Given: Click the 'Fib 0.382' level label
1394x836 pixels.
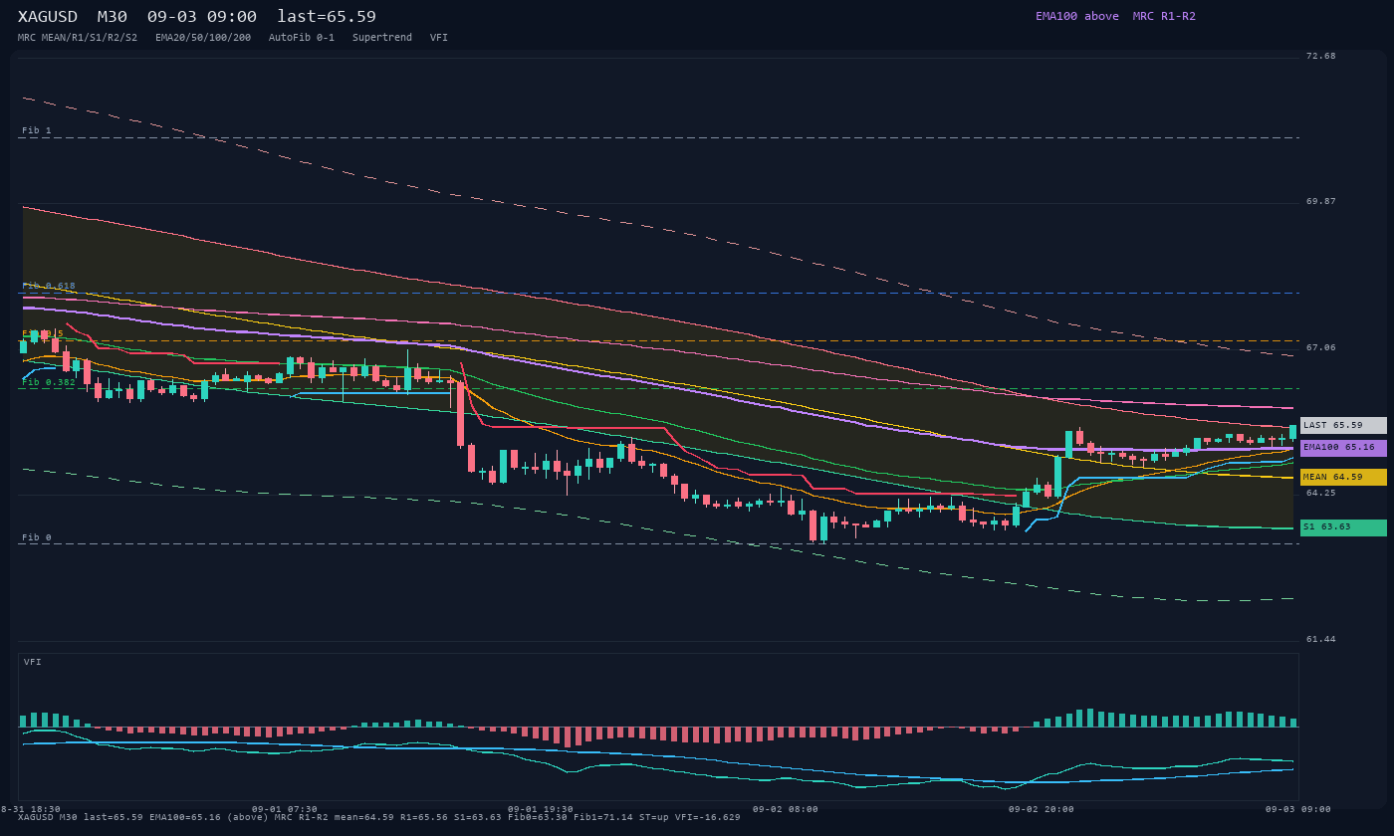Looking at the screenshot, I should (49, 382).
